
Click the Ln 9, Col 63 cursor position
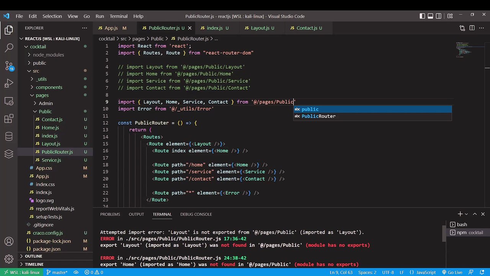[x=341, y=272]
